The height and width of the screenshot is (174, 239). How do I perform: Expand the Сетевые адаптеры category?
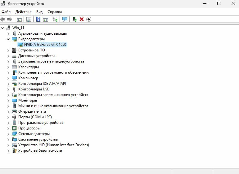tap(8, 134)
